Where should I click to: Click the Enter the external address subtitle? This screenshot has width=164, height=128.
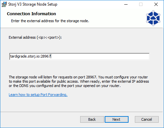click(x=50, y=21)
